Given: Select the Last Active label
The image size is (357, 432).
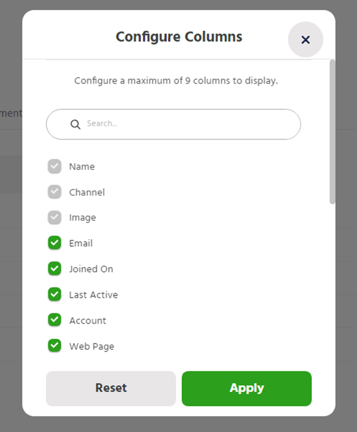Looking at the screenshot, I should click(93, 294).
